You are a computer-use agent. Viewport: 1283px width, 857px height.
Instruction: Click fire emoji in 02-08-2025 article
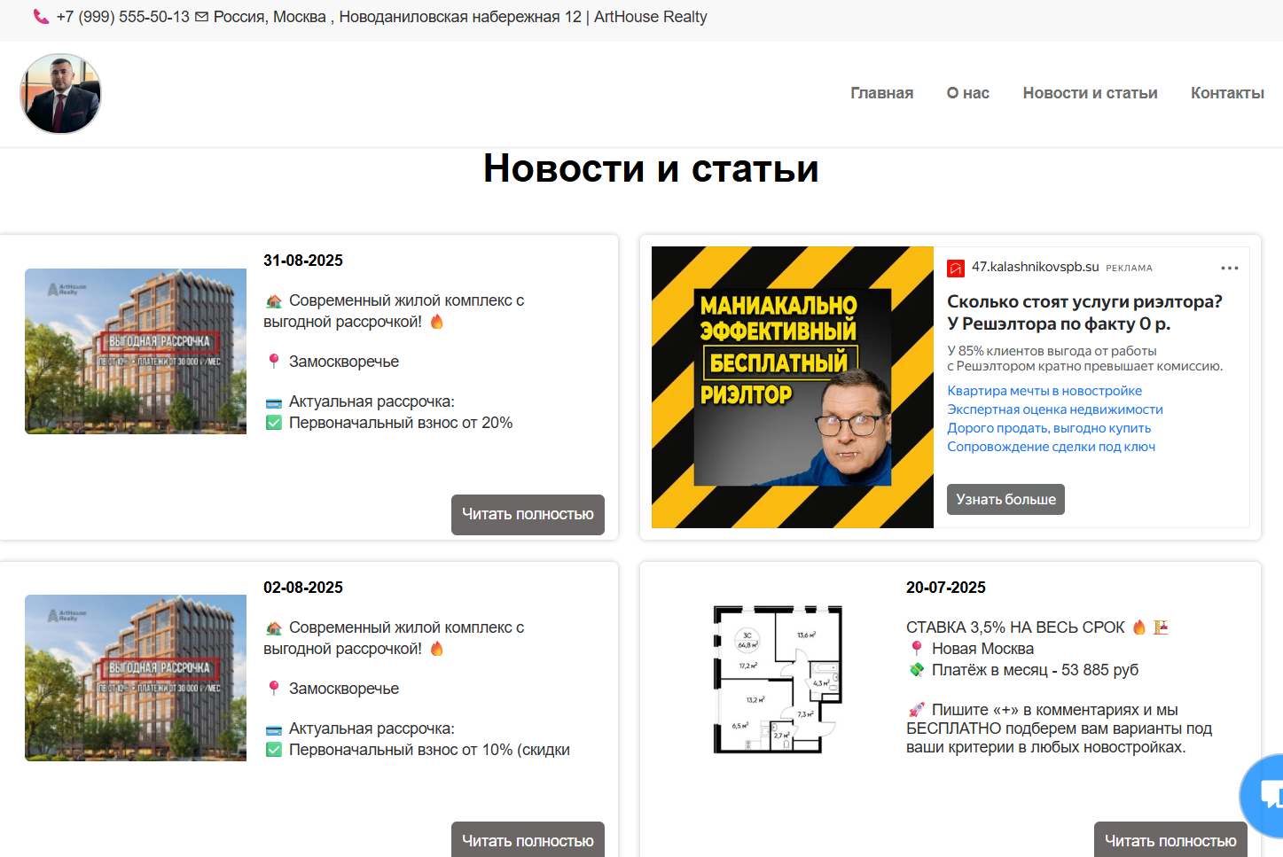tap(436, 649)
